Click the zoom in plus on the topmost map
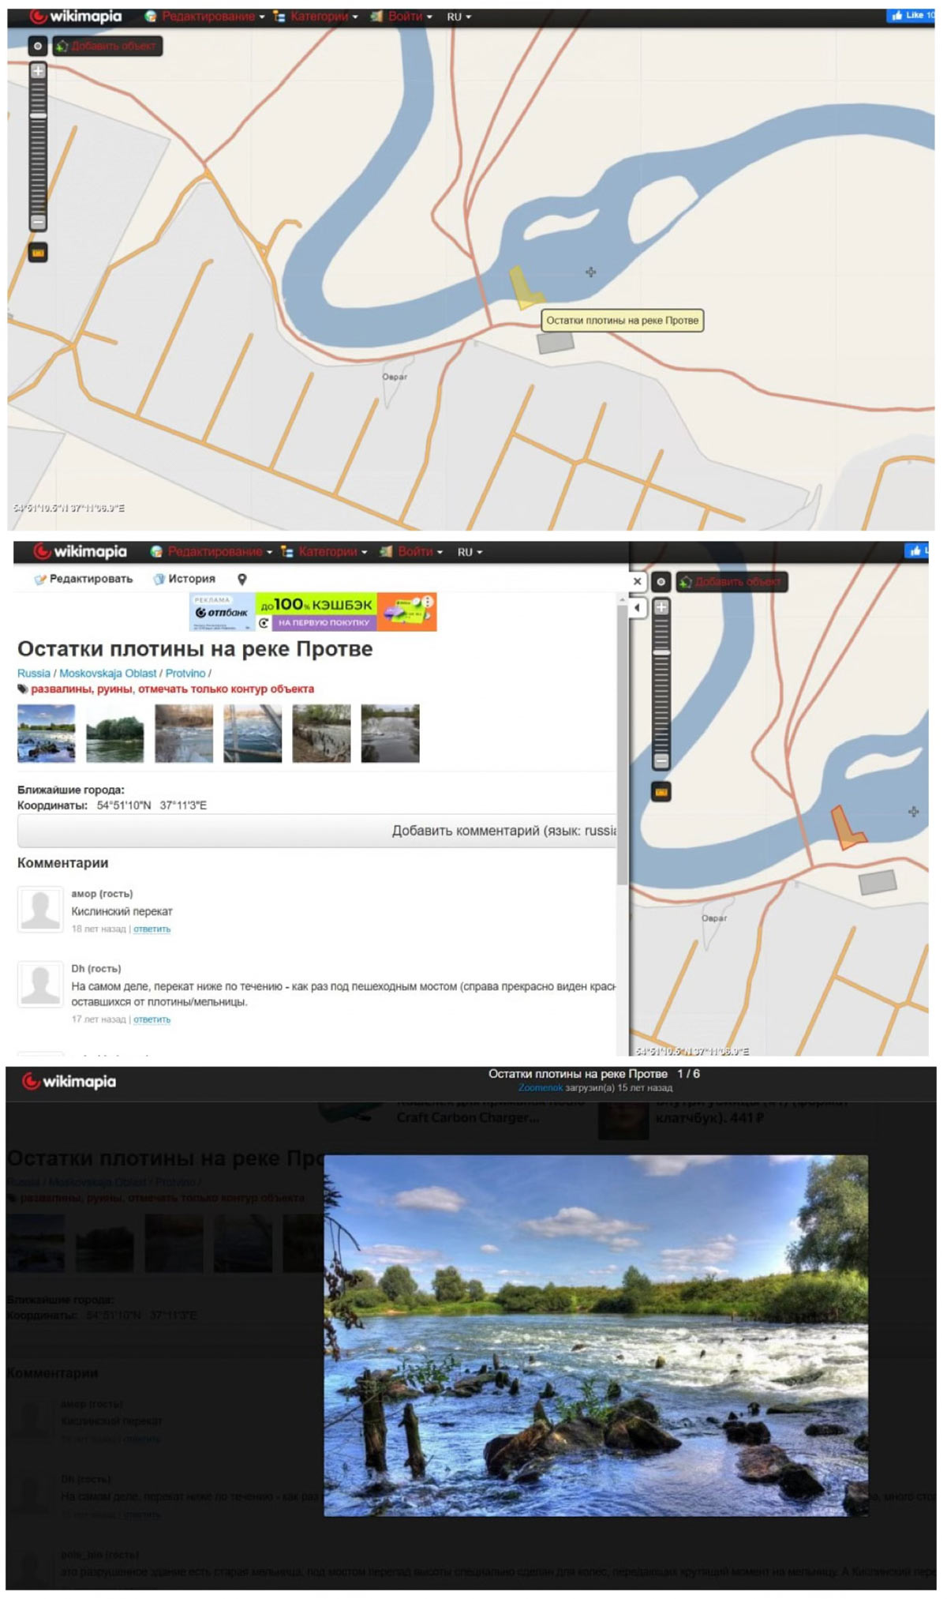 [38, 71]
